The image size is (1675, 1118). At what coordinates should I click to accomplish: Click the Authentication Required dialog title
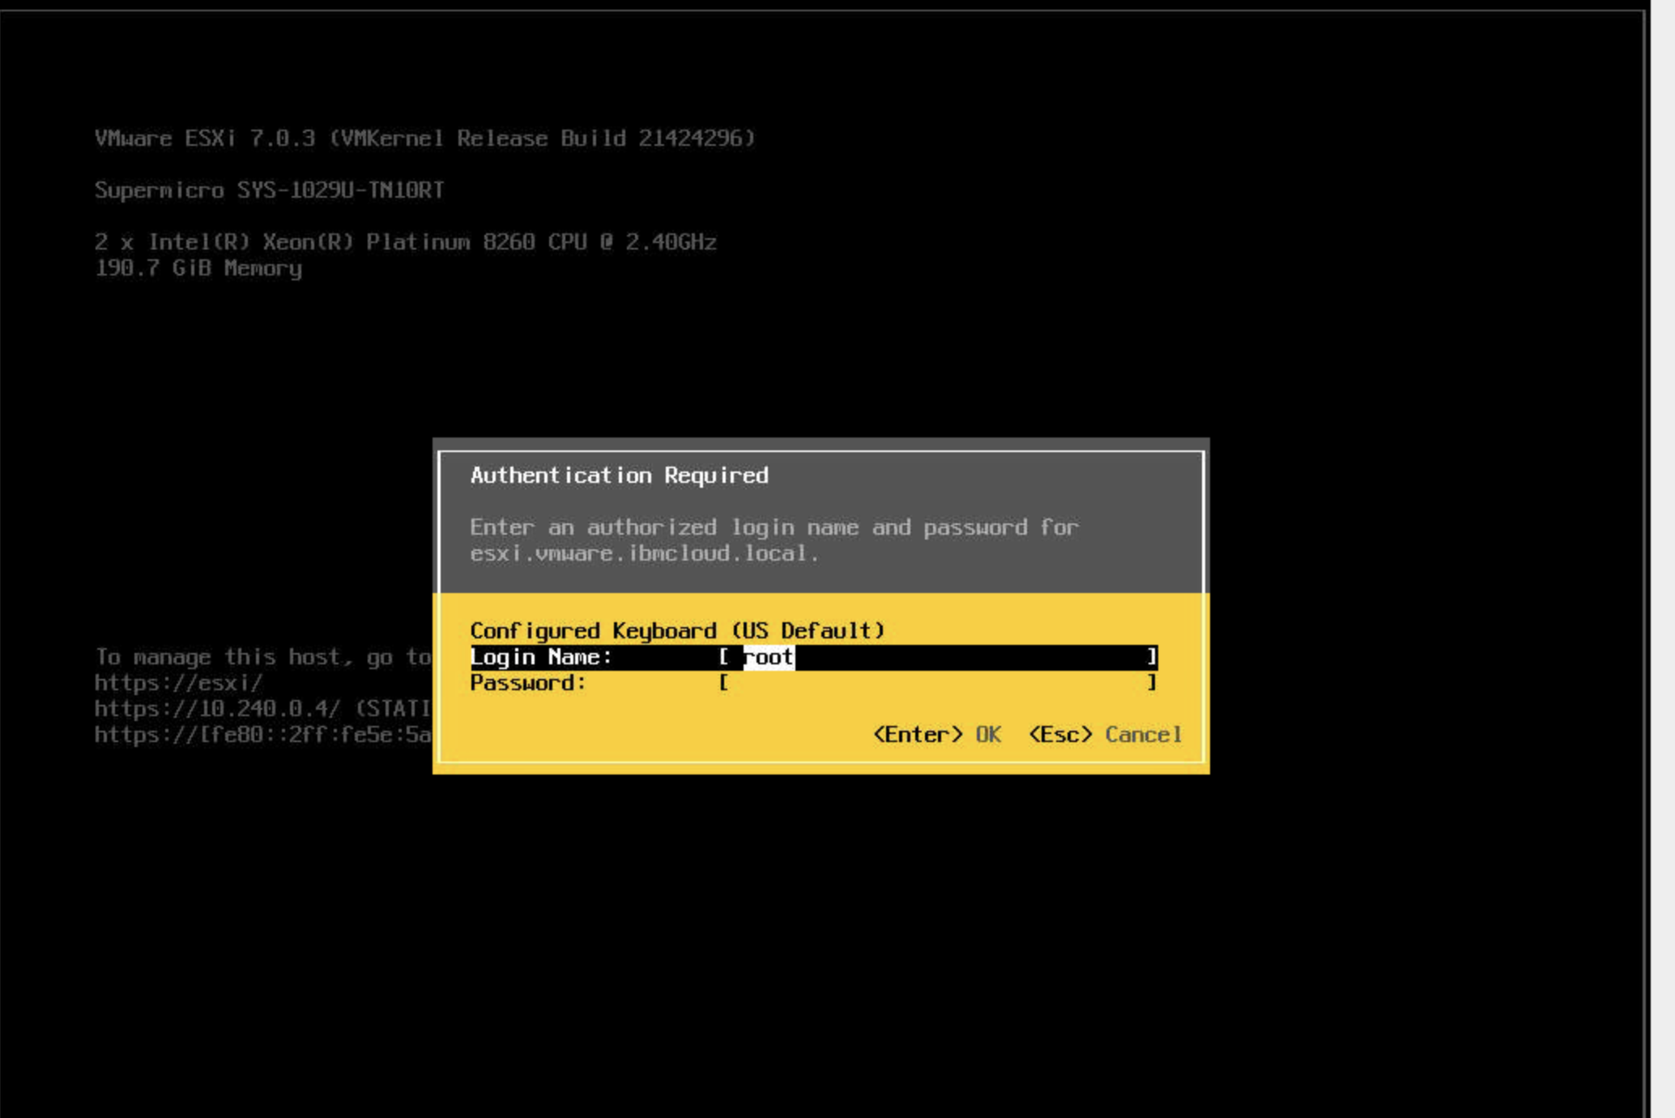click(x=619, y=476)
